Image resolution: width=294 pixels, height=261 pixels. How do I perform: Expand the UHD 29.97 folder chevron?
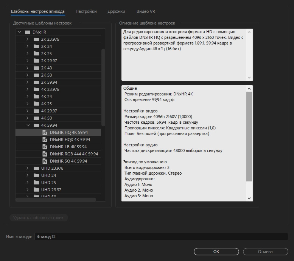(x=27, y=190)
